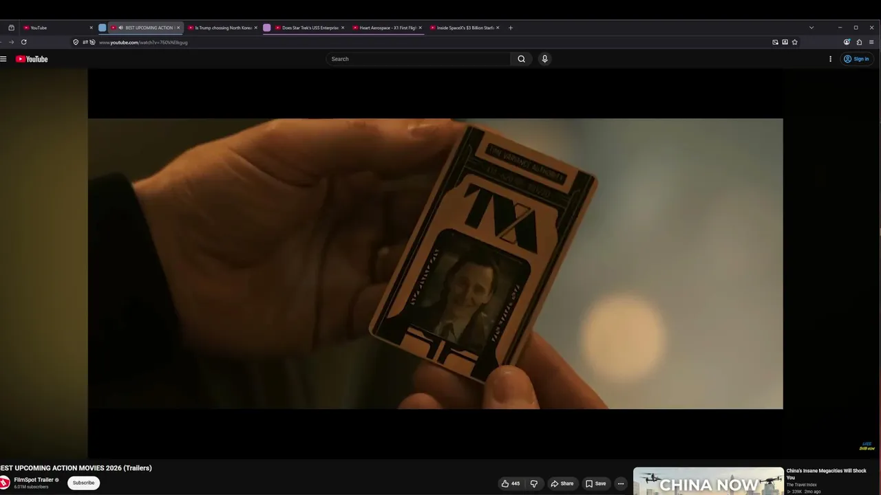Expand the list all tabs dropdown
The width and height of the screenshot is (881, 495).
coord(811,27)
